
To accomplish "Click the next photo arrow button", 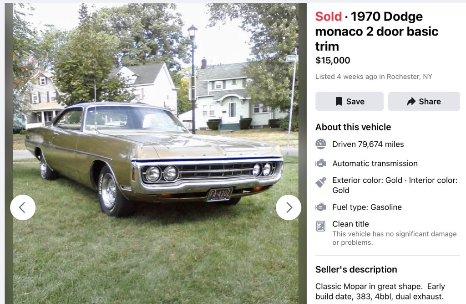I will (289, 207).
